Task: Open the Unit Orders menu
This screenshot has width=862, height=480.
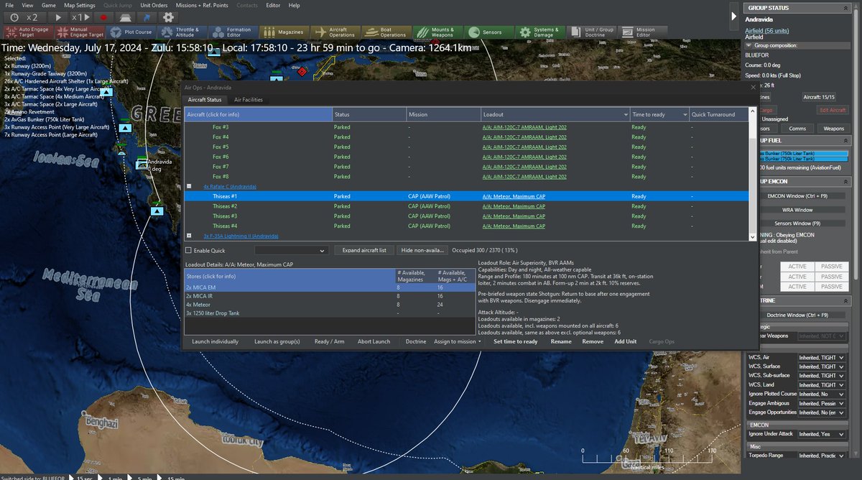Action: point(154,5)
